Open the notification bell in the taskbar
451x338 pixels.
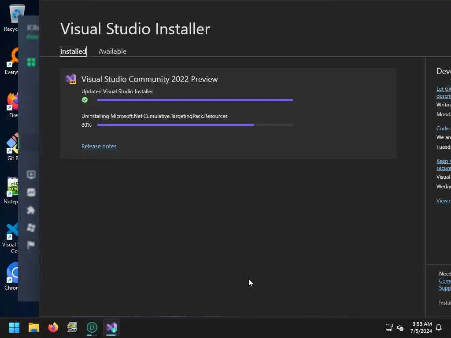point(439,327)
